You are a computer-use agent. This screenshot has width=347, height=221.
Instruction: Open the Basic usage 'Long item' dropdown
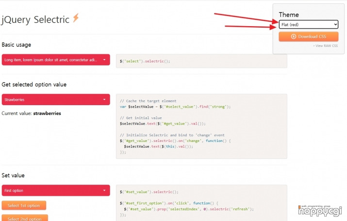(x=56, y=60)
